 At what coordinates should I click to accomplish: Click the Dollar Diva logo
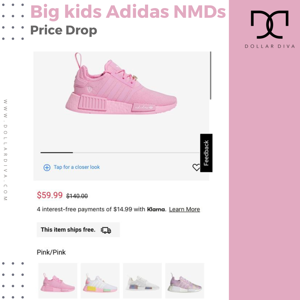click(269, 29)
